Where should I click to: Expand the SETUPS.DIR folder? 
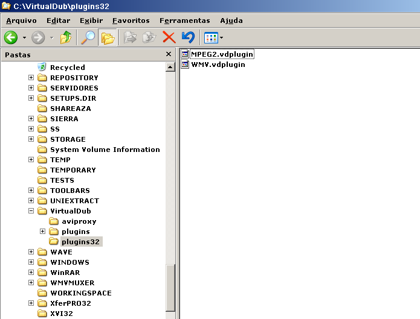click(31, 98)
